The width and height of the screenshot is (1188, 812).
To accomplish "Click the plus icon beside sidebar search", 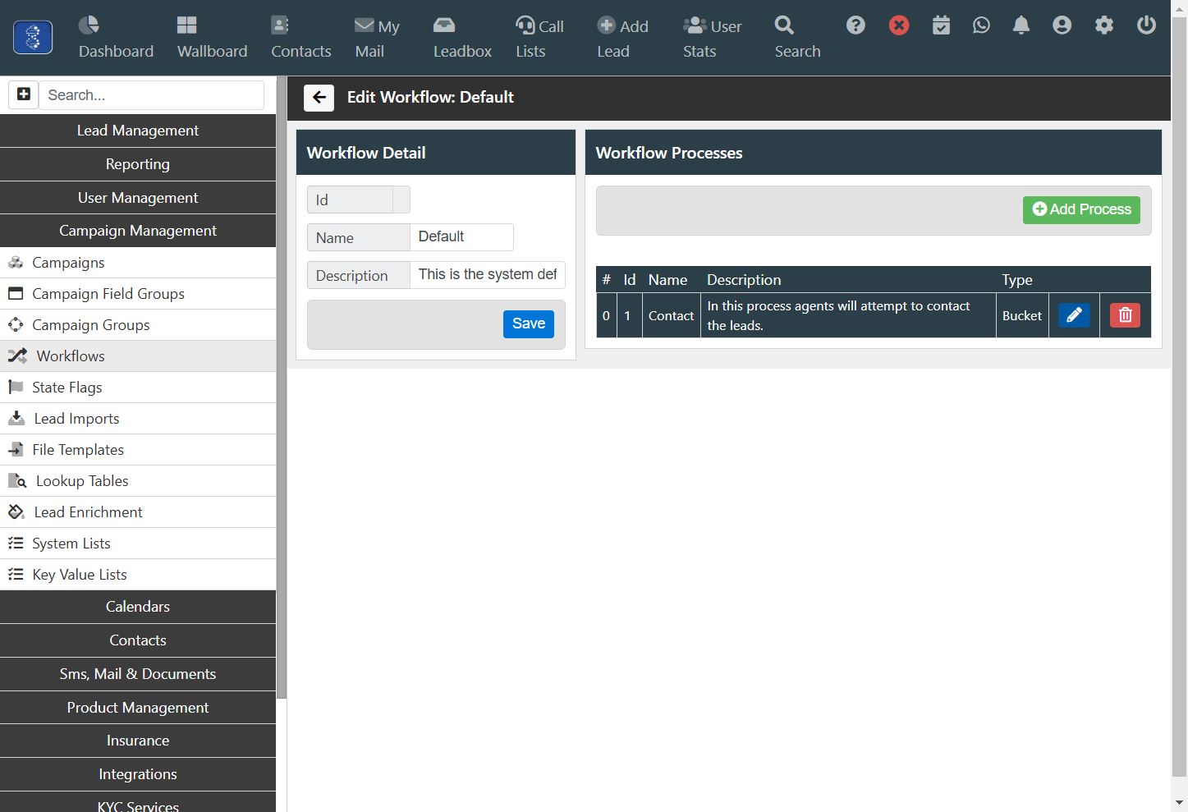I will (x=24, y=94).
